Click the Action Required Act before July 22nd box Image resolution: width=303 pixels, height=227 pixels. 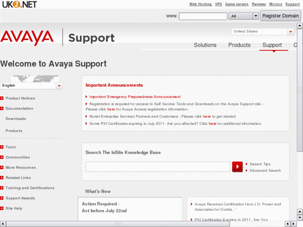tap(130, 209)
